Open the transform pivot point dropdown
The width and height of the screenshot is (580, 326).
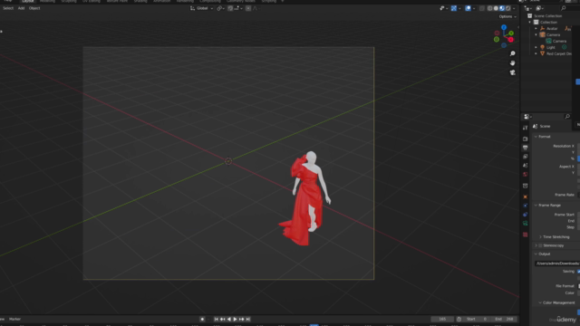point(221,8)
